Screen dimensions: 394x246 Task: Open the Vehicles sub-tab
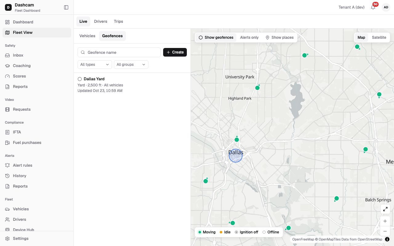click(87, 36)
